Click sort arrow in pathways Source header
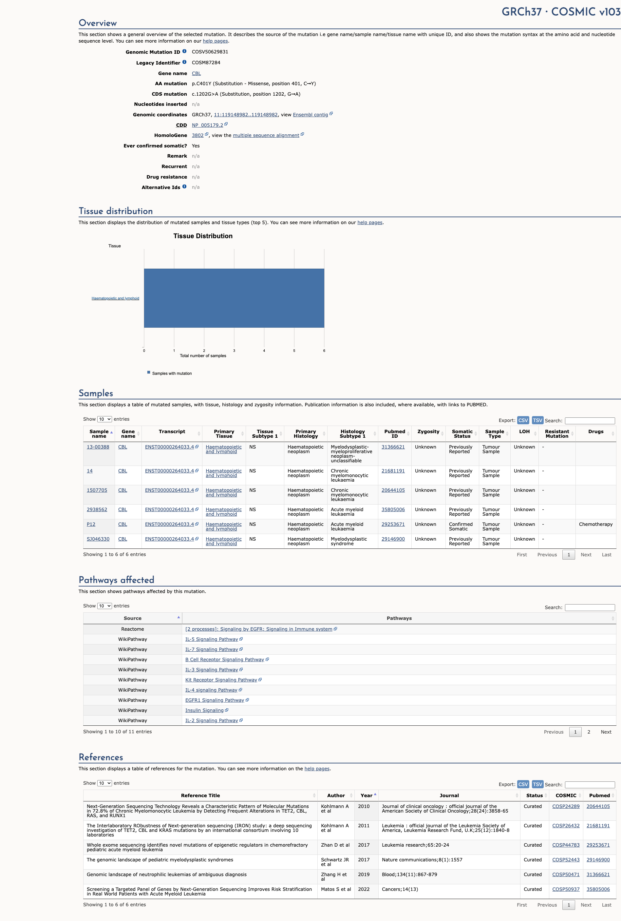The width and height of the screenshot is (621, 921). click(x=179, y=617)
